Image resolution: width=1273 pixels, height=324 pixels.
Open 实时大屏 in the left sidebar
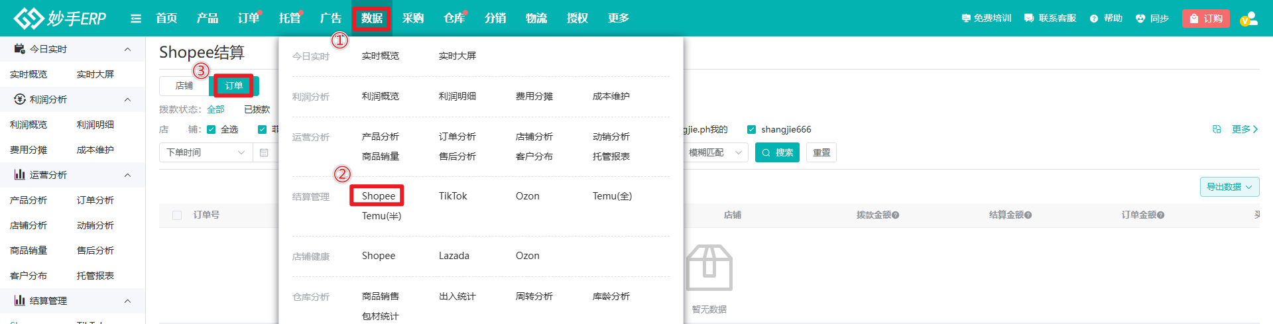(95, 74)
